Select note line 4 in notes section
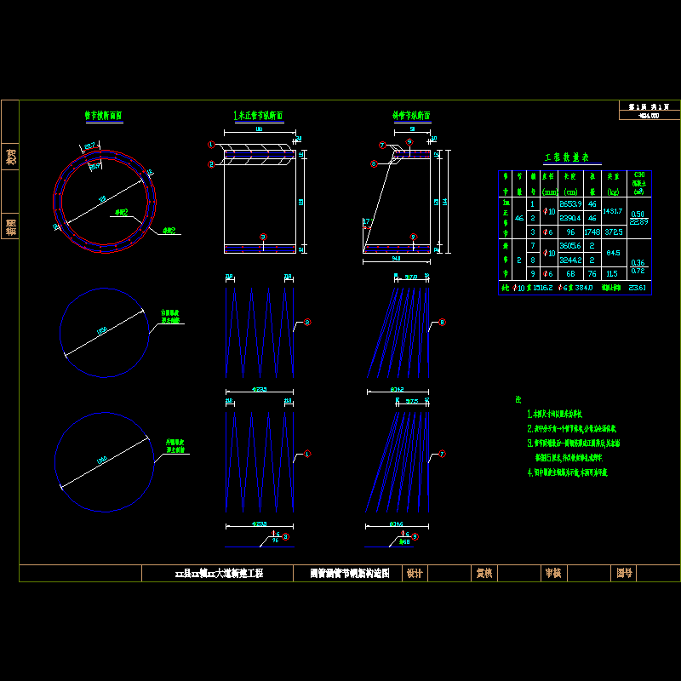681x681 pixels. (x=567, y=472)
